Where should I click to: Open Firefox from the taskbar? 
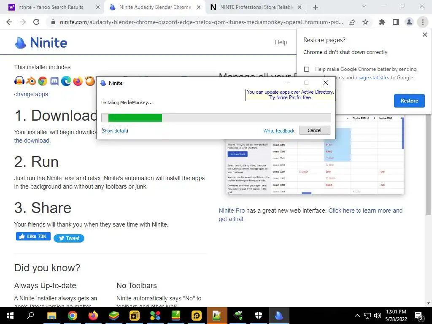[93, 316]
